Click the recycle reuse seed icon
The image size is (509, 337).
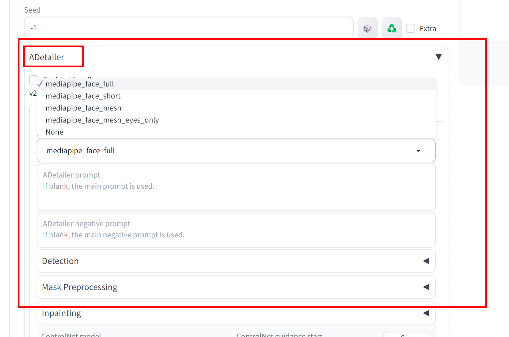(x=392, y=28)
